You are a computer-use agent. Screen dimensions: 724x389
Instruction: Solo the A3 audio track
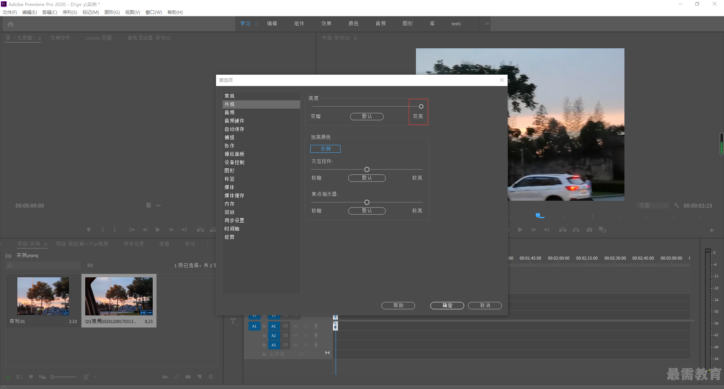(x=305, y=345)
